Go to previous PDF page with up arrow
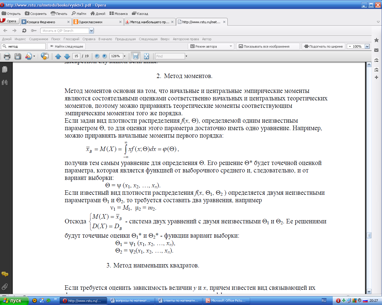Screen dimensions: 382x305 [x=58, y=56]
